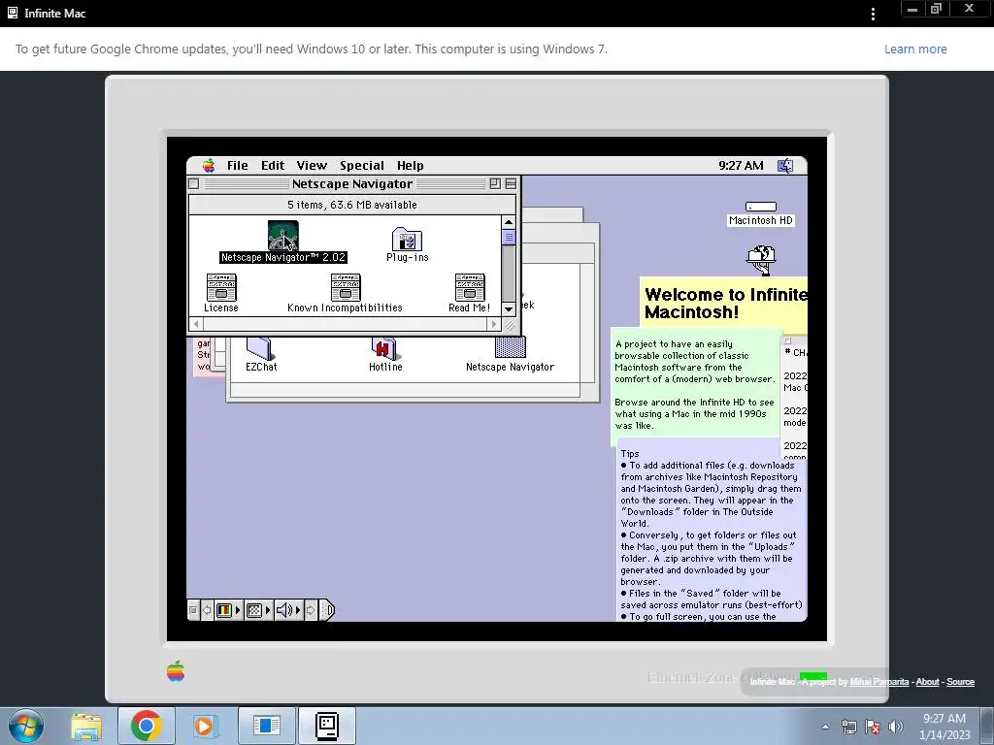Select the EZChat folder in back window
This screenshot has height=745, width=994.
click(260, 348)
